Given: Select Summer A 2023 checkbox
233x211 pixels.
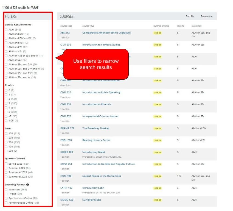Looking at the screenshot, I should point(6,173).
